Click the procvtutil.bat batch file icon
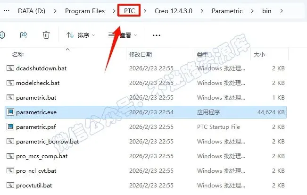 coord(10,185)
